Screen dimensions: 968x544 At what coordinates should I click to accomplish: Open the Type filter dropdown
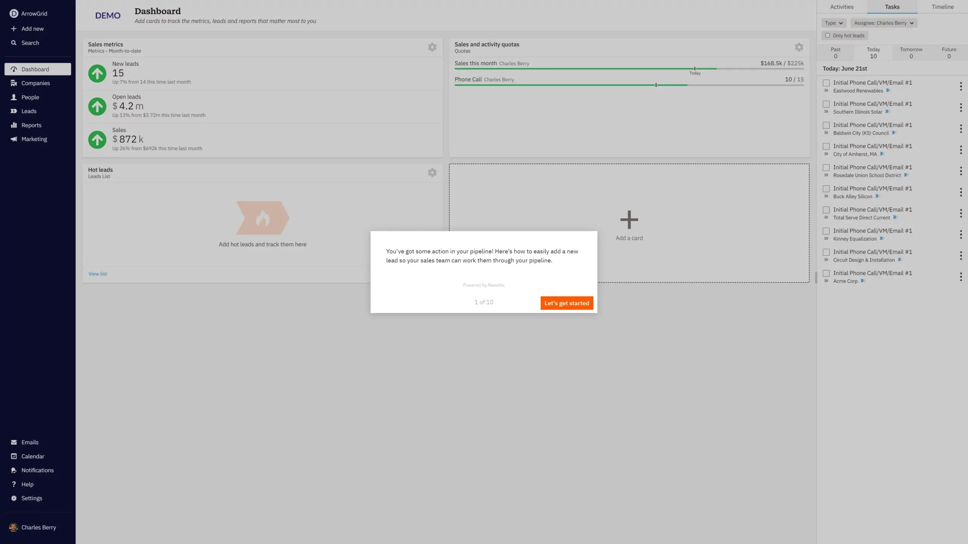pyautogui.click(x=834, y=23)
